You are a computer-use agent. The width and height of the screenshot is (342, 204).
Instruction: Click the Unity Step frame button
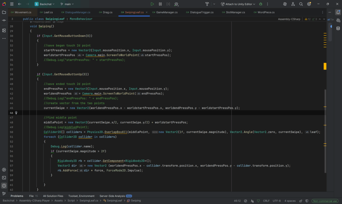coord(168,4)
